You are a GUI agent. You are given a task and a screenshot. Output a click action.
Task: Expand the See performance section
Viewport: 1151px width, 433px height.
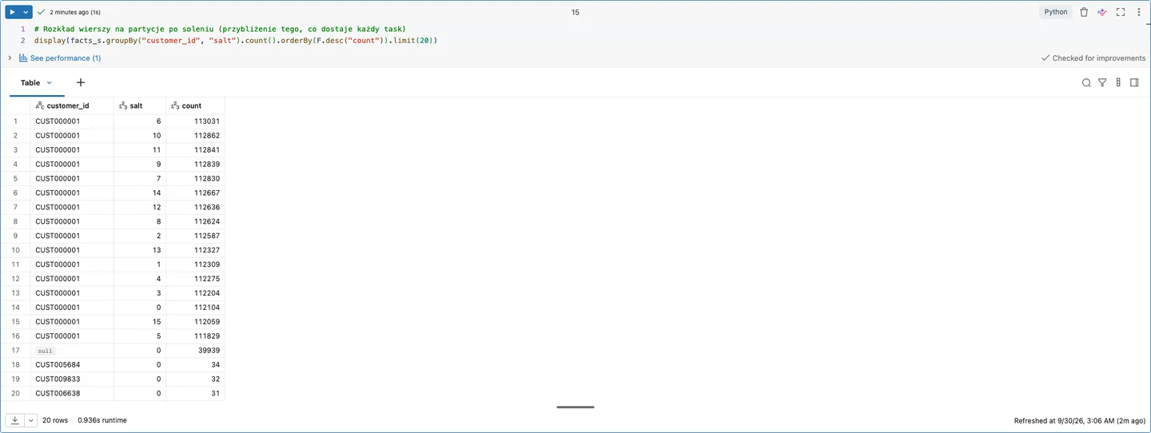pos(10,58)
